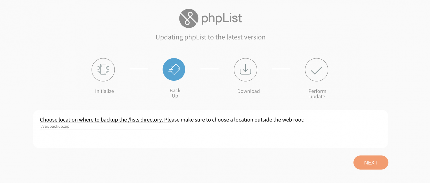Click the backup location instruction text
The height and width of the screenshot is (183, 430).
172,120
